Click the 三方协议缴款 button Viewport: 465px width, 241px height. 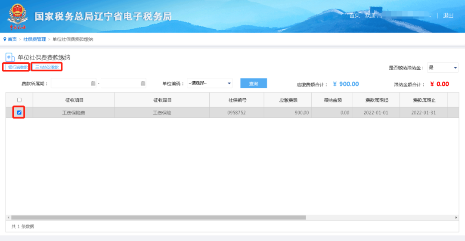(46, 67)
